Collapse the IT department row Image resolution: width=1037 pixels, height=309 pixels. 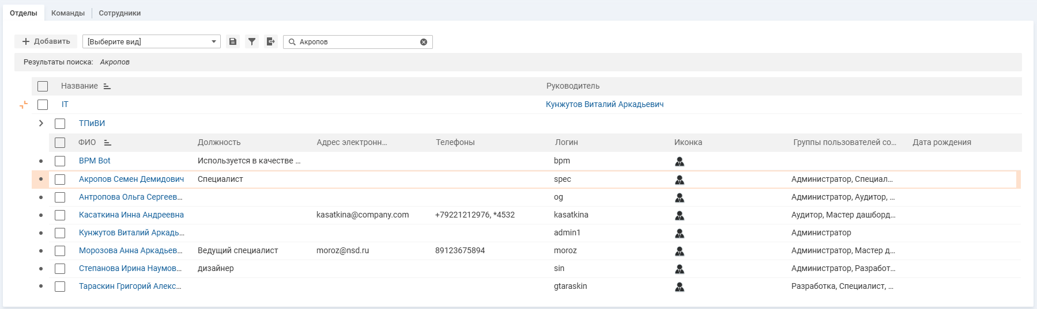[24, 105]
